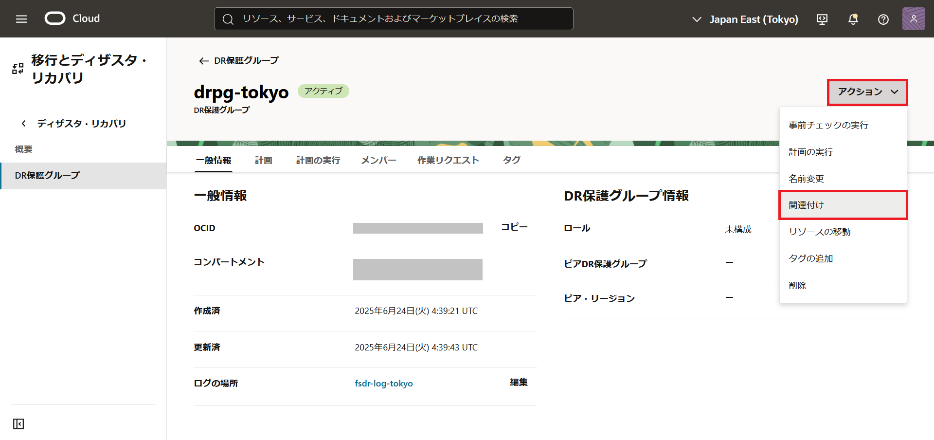Select 関連付け from the actions menu

click(843, 205)
